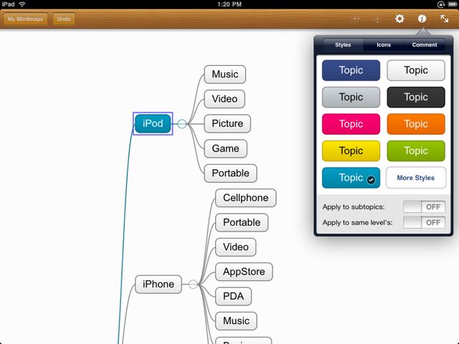
Task: Switch to the Comment tab
Action: [425, 44]
